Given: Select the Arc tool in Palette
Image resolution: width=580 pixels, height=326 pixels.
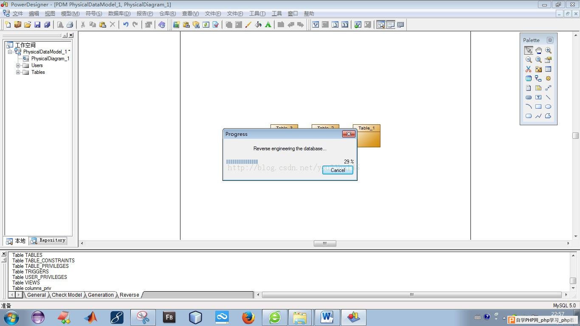Looking at the screenshot, I should pyautogui.click(x=528, y=107).
